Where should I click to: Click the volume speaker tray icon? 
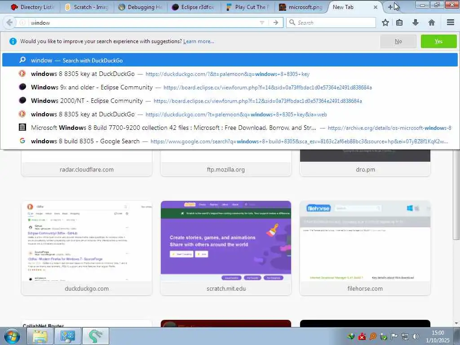point(416,336)
